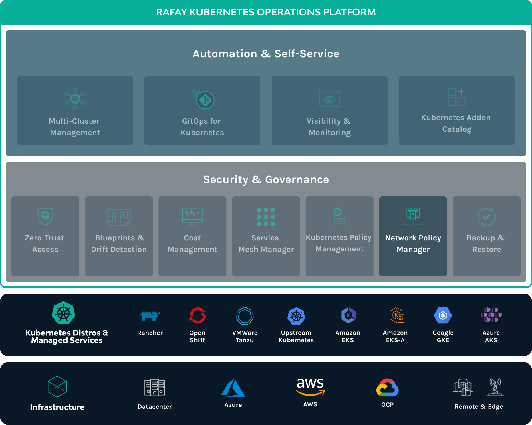This screenshot has width=532, height=425.
Task: Click the Network Policy Manager server icon
Action: pyautogui.click(x=413, y=217)
